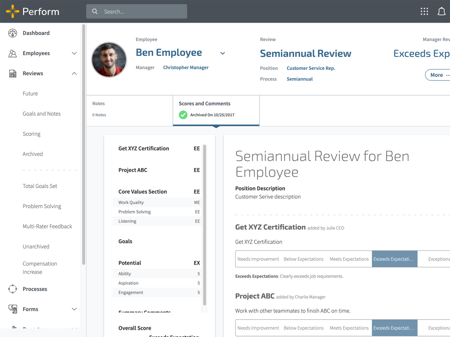The width and height of the screenshot is (450, 337).
Task: Expand the Ben Employee dropdown
Action: pos(222,53)
